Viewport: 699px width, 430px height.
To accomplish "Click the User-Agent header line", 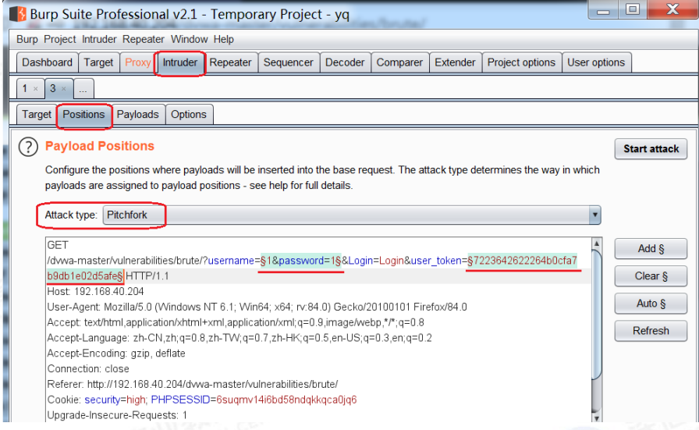I will 257,307.
